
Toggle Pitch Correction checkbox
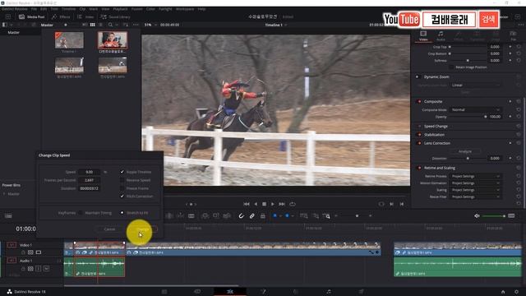click(x=122, y=197)
